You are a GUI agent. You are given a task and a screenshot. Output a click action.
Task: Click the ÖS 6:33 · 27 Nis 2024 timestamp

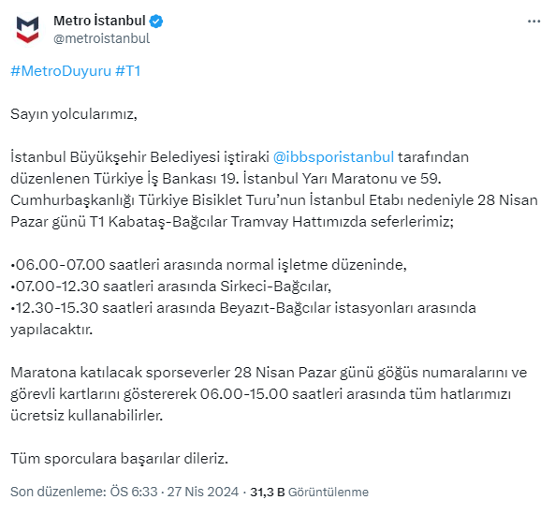(x=174, y=492)
